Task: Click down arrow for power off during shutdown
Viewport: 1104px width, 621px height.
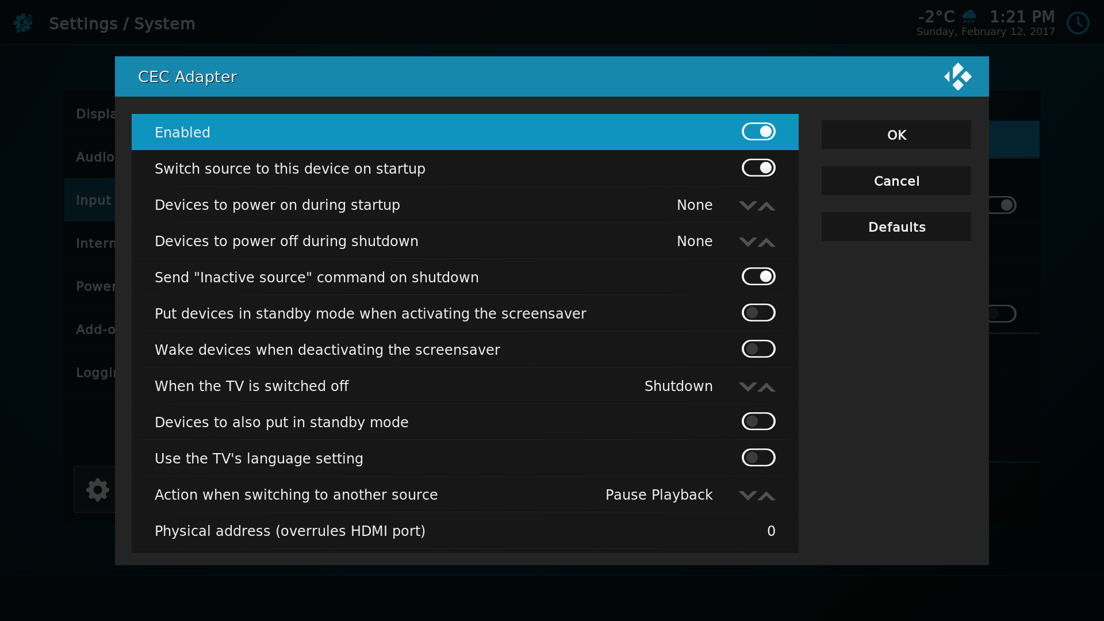Action: click(x=747, y=242)
